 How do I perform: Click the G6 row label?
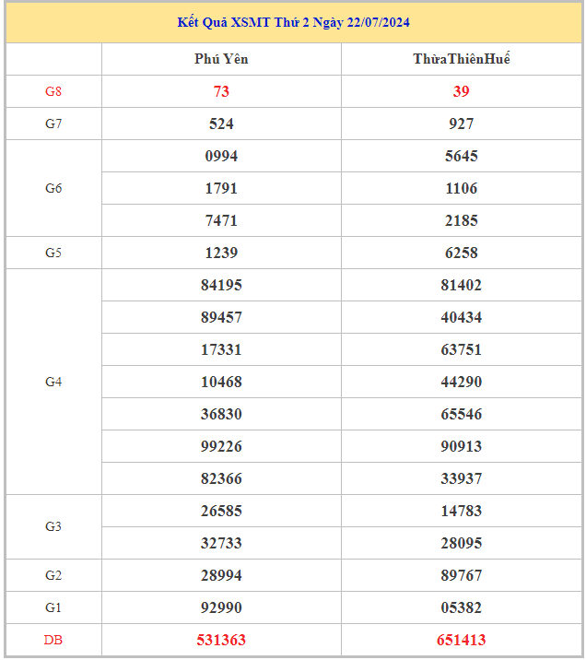[x=53, y=188]
